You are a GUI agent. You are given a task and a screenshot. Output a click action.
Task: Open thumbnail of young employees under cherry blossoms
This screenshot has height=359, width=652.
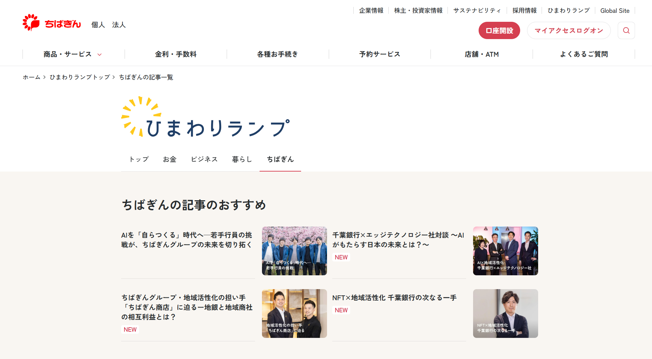(295, 251)
